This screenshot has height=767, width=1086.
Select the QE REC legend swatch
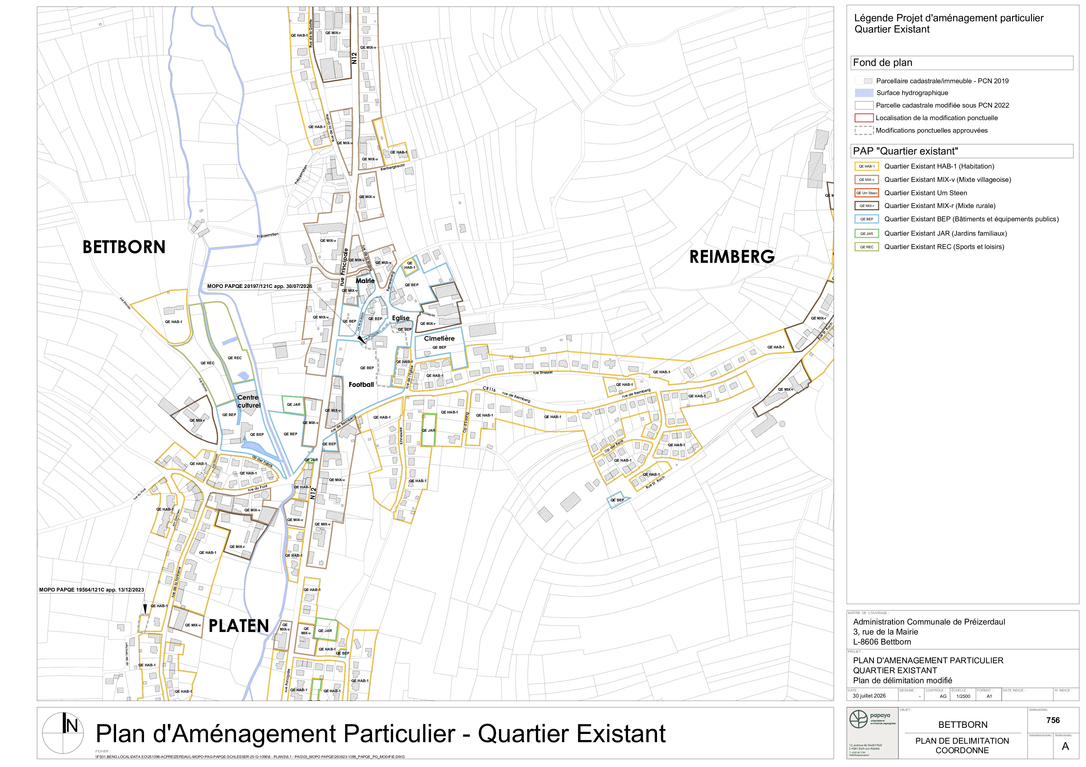tap(867, 247)
